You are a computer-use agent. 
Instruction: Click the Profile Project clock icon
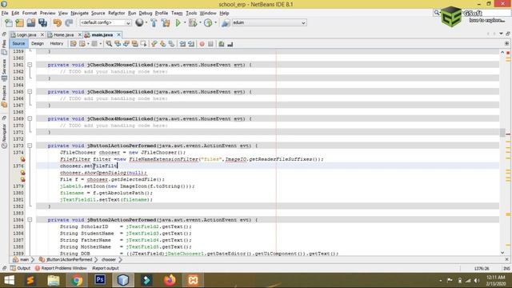coord(208,23)
